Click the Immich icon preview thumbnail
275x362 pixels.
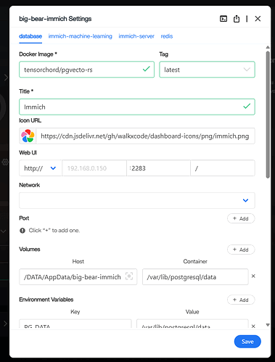(28, 136)
